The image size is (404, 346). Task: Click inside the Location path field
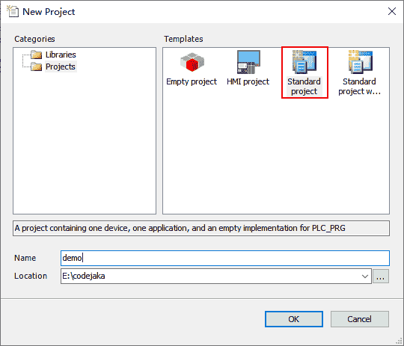[x=210, y=277]
